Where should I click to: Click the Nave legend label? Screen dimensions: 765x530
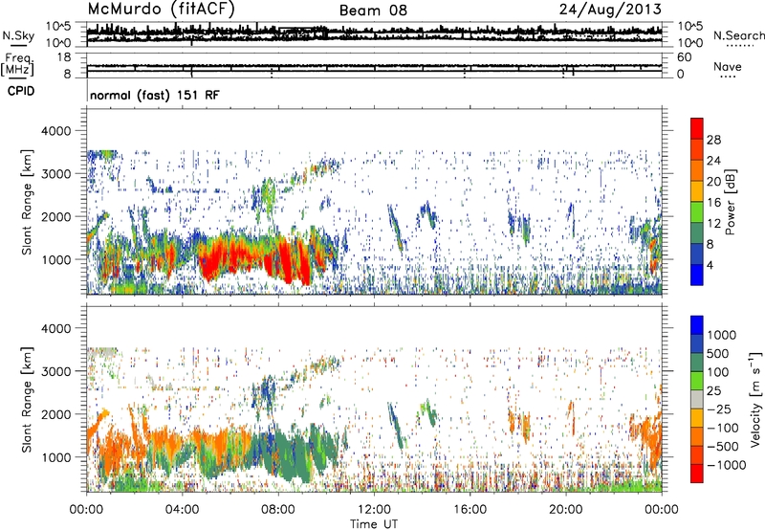(x=728, y=66)
